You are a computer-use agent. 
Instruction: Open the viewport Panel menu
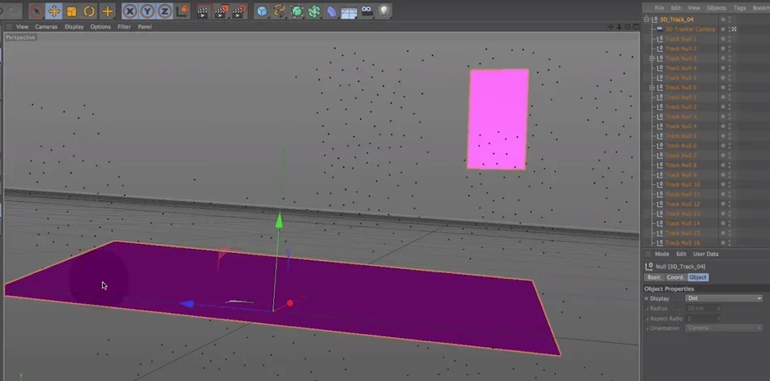[x=144, y=27]
